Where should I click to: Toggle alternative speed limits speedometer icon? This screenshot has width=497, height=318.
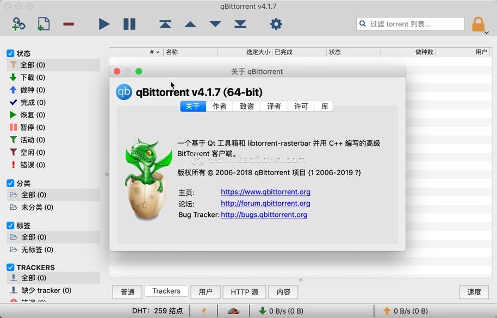234,311
